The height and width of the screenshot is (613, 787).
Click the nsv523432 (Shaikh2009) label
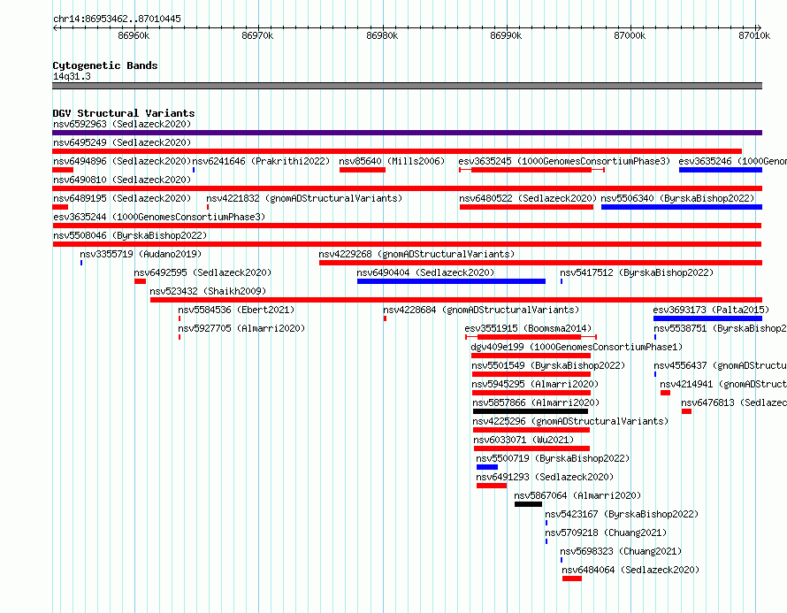(208, 291)
